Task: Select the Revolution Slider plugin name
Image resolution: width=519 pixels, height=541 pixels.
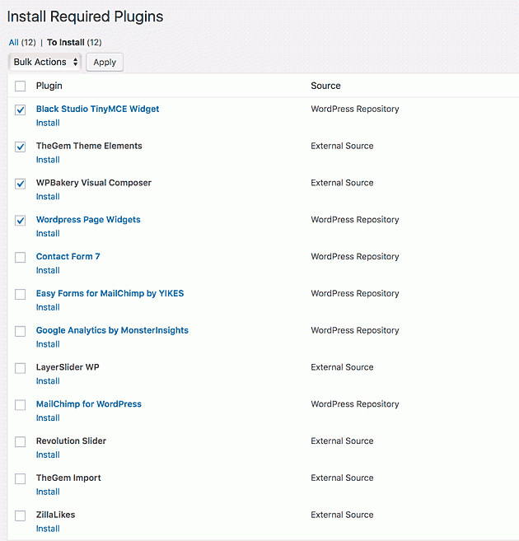Action: coord(71,441)
